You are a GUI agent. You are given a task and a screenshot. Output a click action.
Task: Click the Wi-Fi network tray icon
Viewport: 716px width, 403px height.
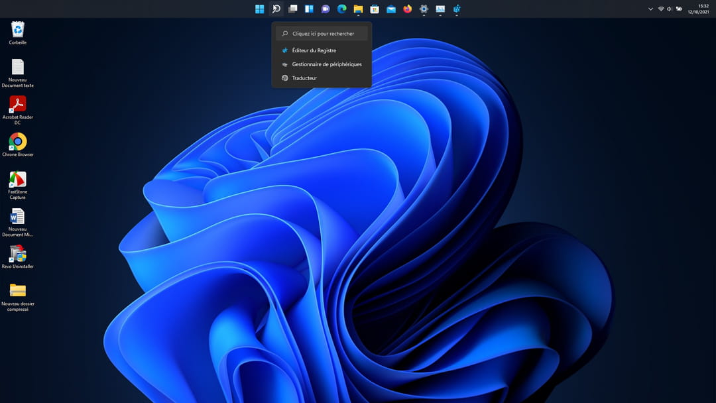click(661, 9)
